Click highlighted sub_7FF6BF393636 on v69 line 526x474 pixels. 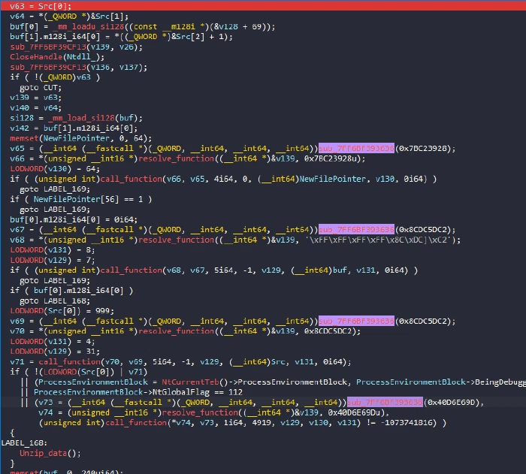356,321
